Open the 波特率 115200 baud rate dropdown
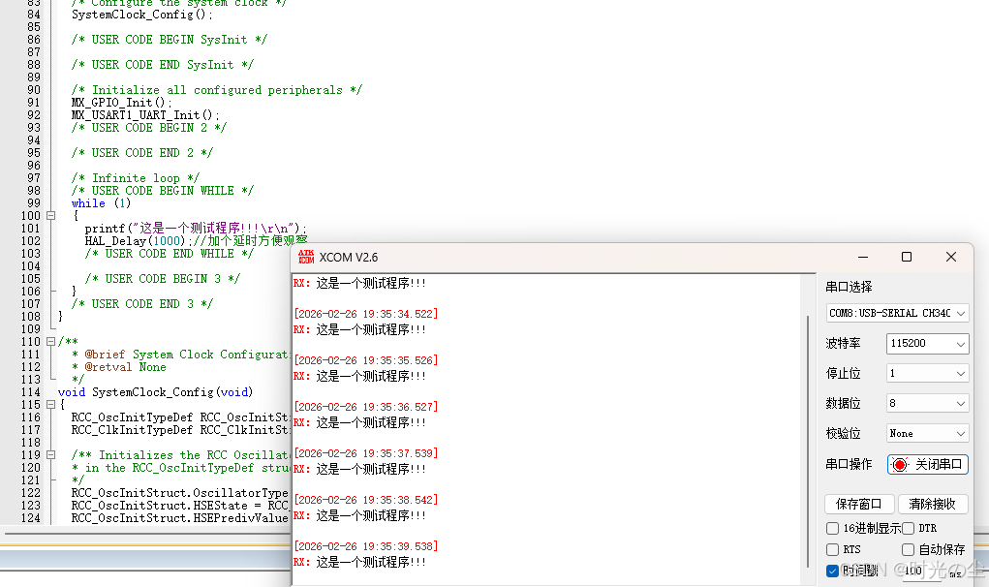The image size is (989, 587). pyautogui.click(x=927, y=343)
